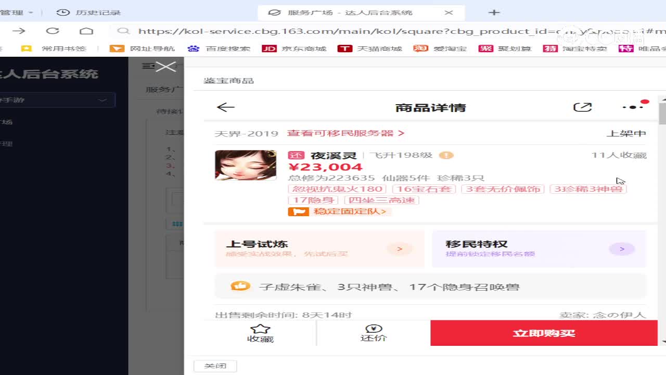Open the 常用书签 bookmark folder
The image size is (666, 375).
[54, 48]
